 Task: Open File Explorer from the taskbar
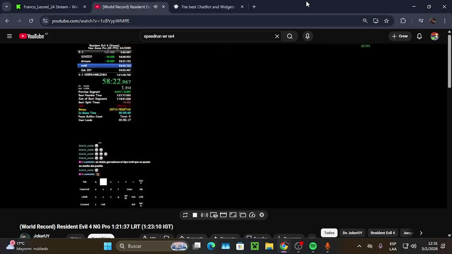(x=269, y=246)
